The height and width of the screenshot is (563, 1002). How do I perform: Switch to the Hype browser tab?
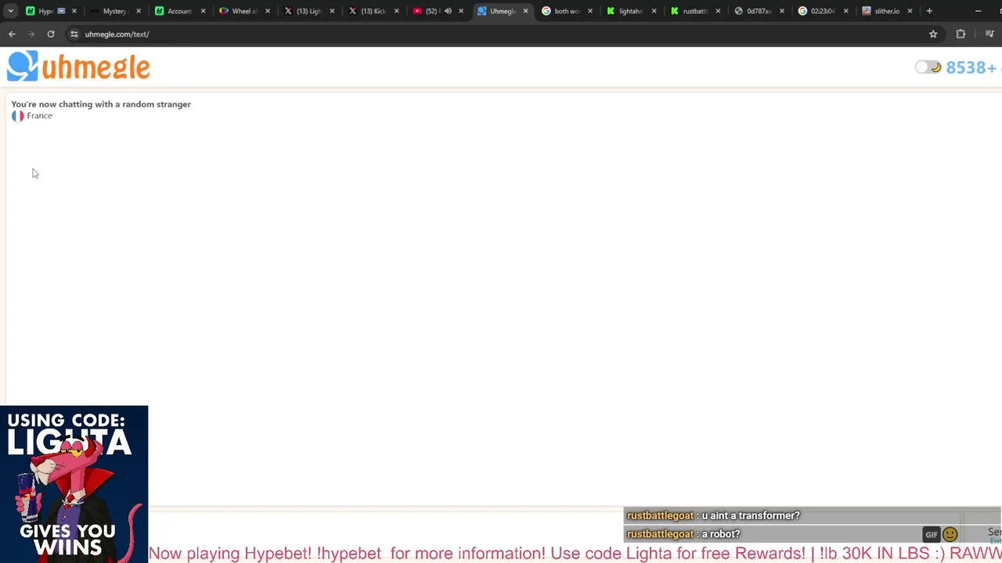45,11
